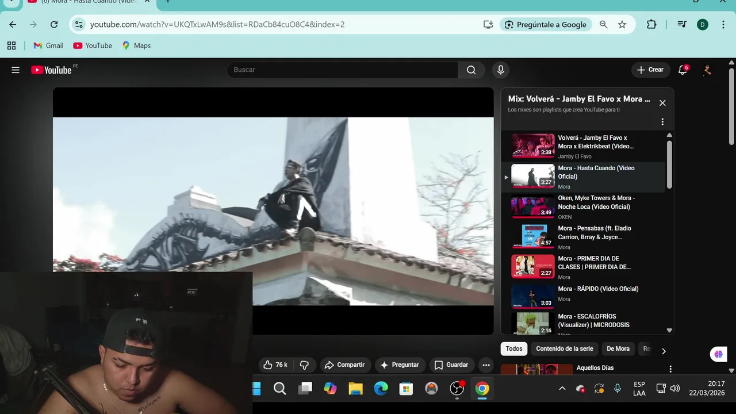
Task: Open clock showing 20:17
Action: 707,389
